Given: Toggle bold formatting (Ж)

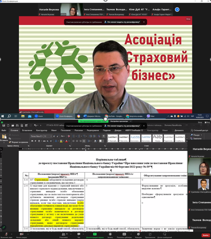Looking at the screenshot, I should (32, 141).
